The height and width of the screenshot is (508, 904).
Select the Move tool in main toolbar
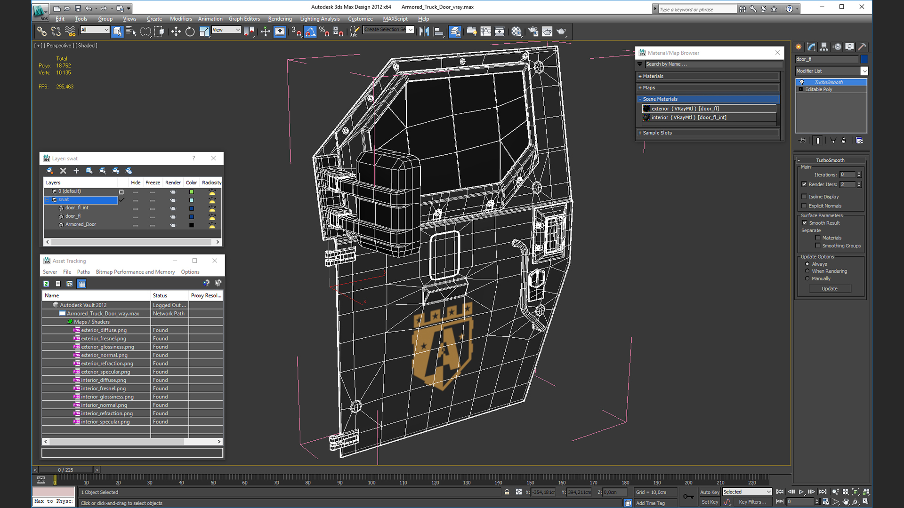click(x=176, y=32)
